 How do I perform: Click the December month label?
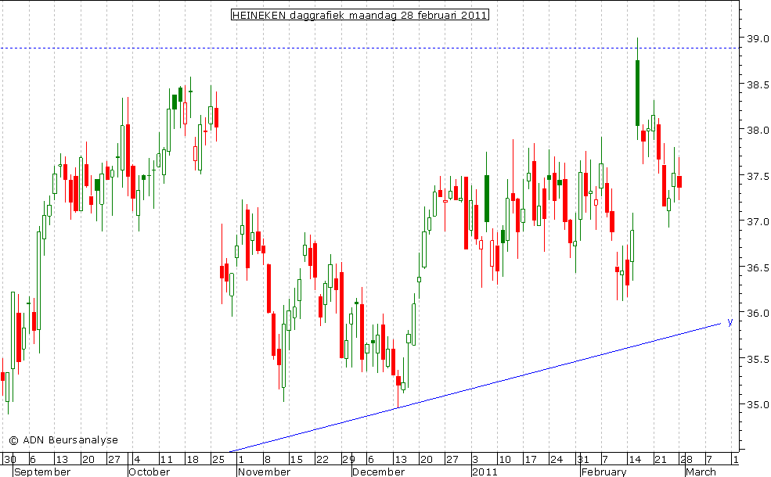(379, 472)
